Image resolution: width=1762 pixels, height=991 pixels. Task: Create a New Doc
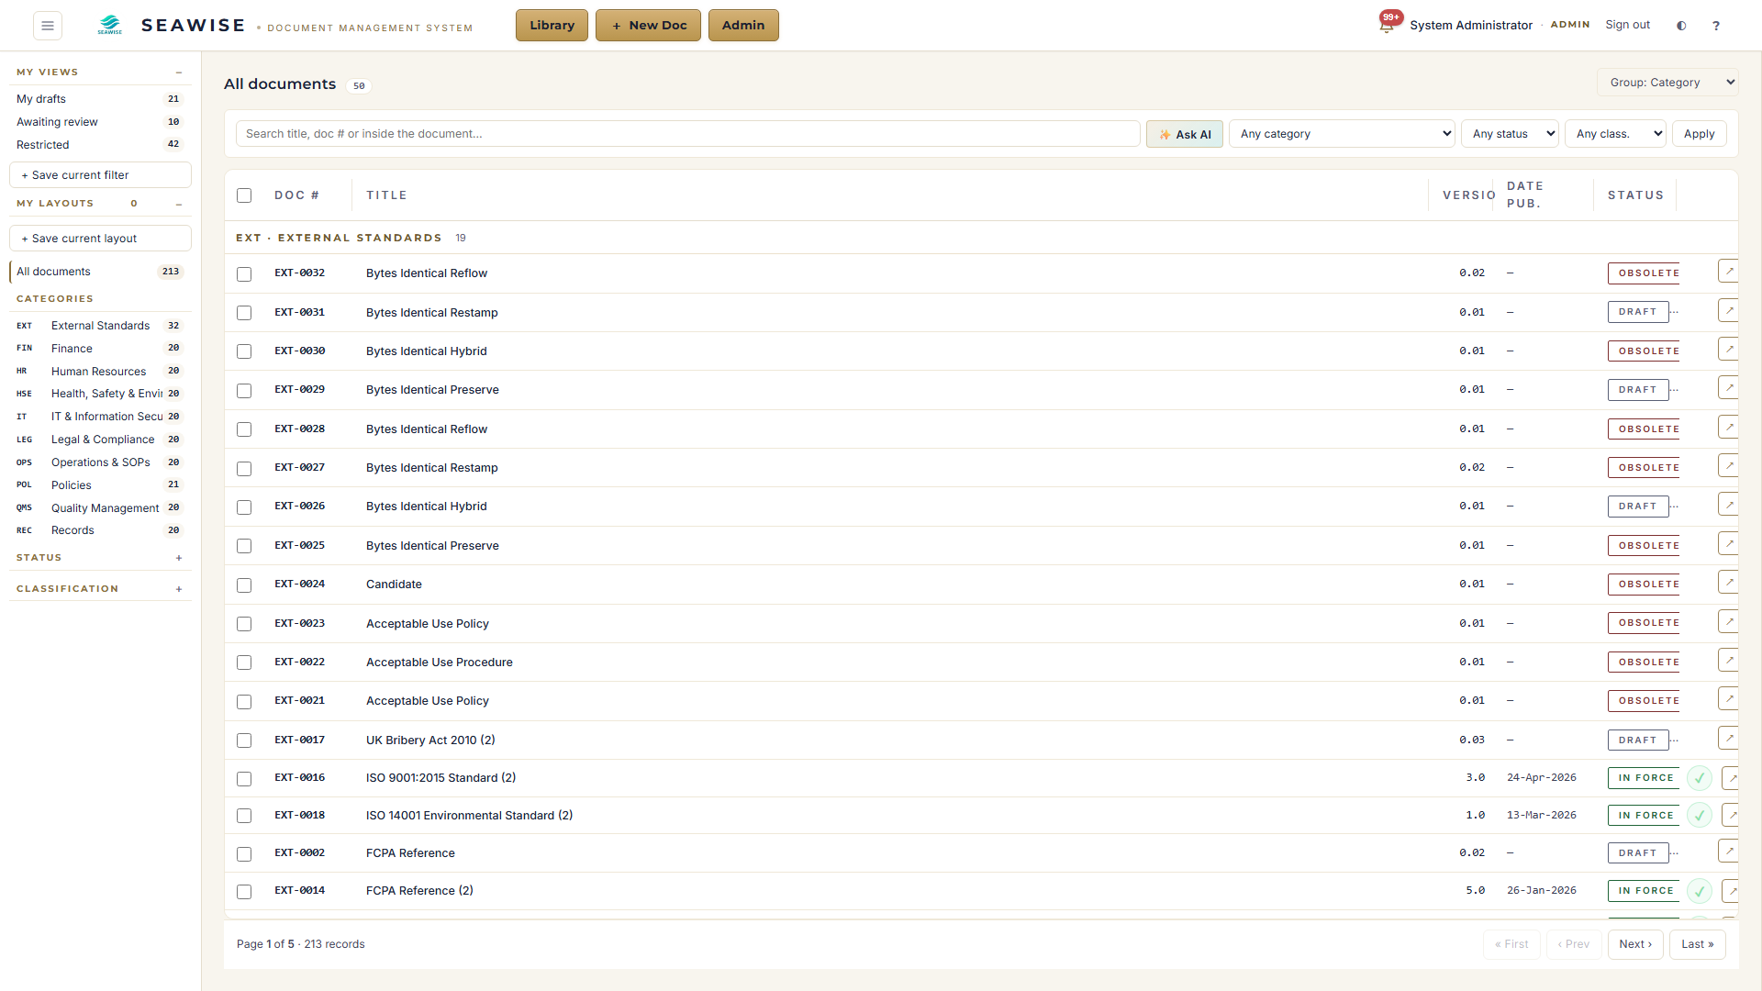click(x=648, y=26)
